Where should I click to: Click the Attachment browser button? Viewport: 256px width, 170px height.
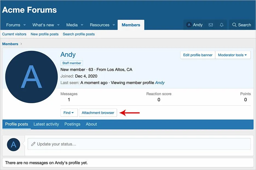pyautogui.click(x=98, y=113)
